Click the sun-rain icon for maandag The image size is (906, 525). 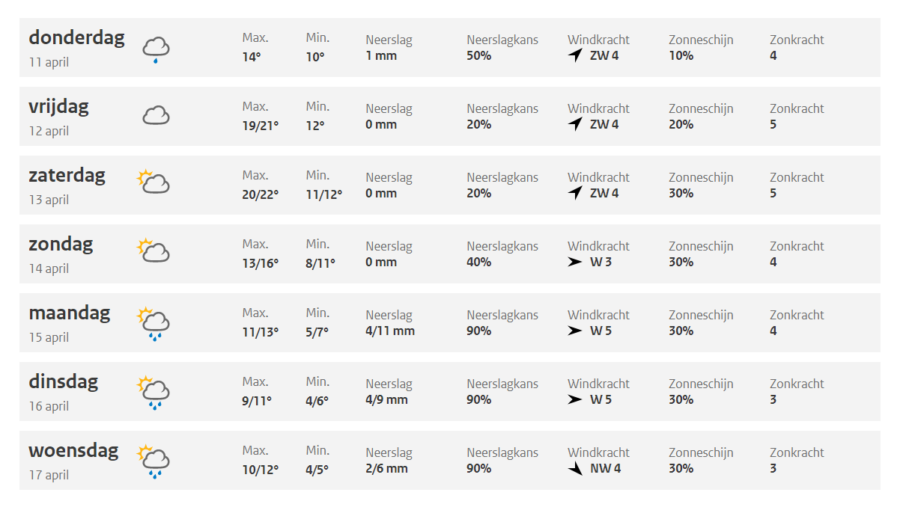coord(153,324)
